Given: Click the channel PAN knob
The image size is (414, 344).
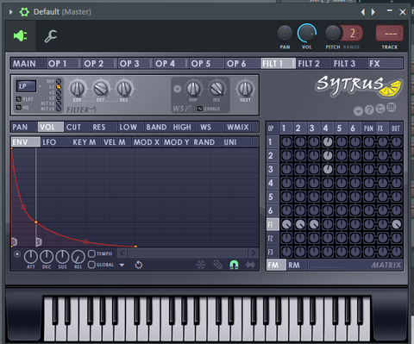Looking at the screenshot, I should [x=285, y=33].
